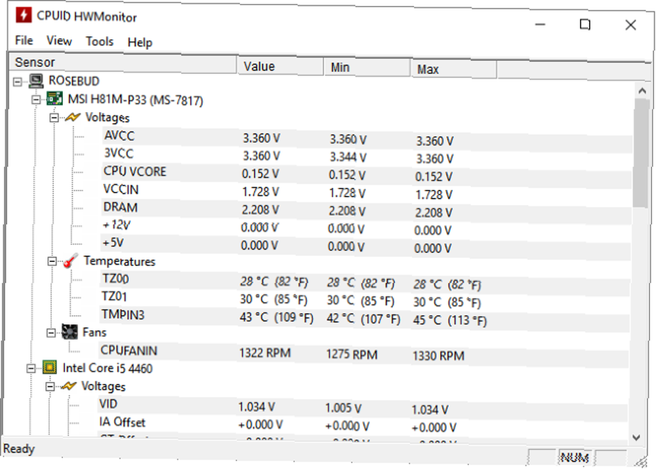Click the Max column header

coord(454,69)
